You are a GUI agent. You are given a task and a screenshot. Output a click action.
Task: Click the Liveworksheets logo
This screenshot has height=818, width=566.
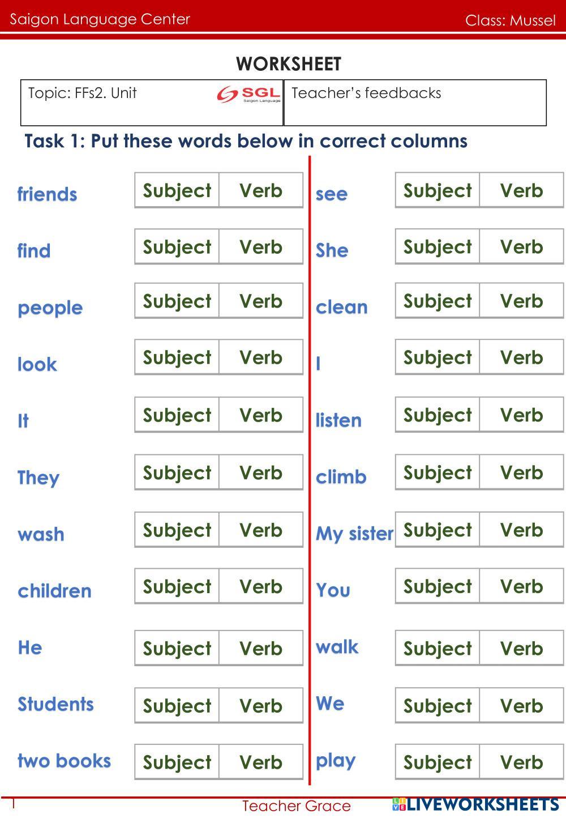(475, 804)
